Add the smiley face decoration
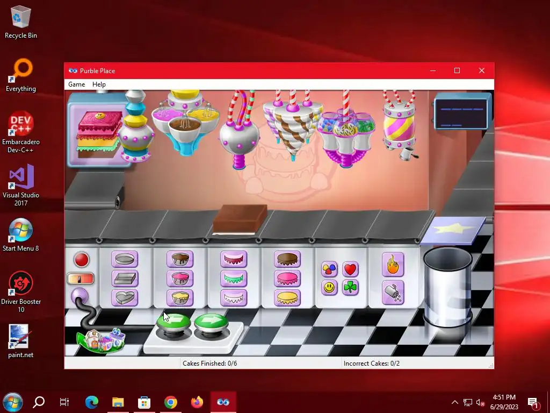 click(329, 288)
